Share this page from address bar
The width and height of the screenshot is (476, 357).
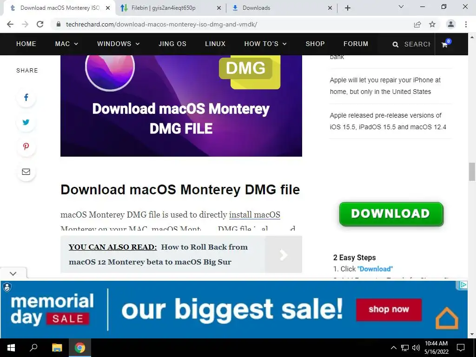coord(417,24)
